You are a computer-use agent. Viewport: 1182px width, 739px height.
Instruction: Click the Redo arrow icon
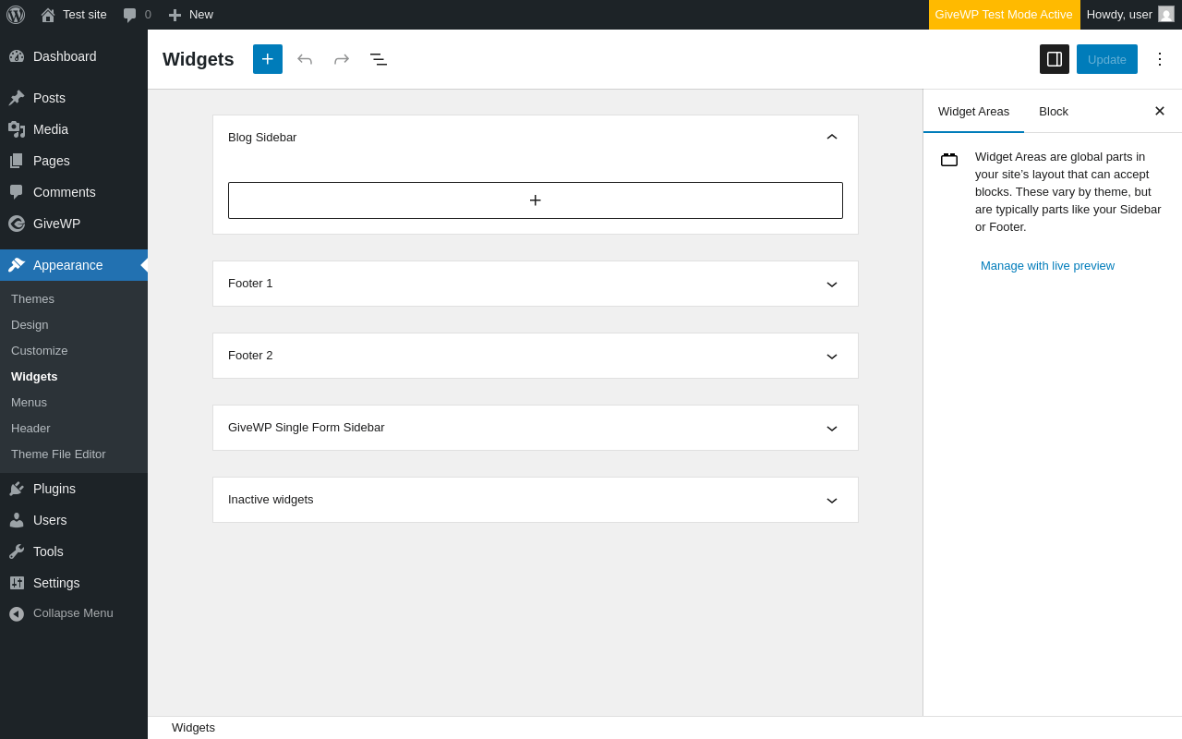[342, 59]
